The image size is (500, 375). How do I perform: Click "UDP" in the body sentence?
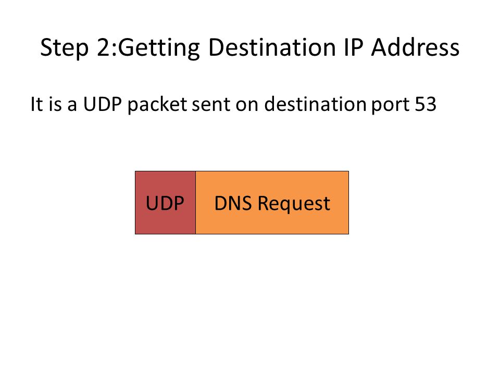coord(103,104)
